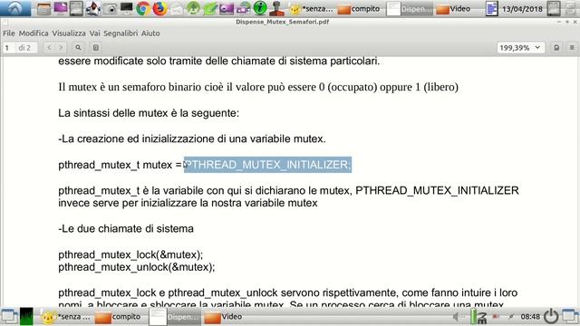580x326 pixels.
Task: Switch to compito window in bottom taskbar
Action: pos(118,317)
